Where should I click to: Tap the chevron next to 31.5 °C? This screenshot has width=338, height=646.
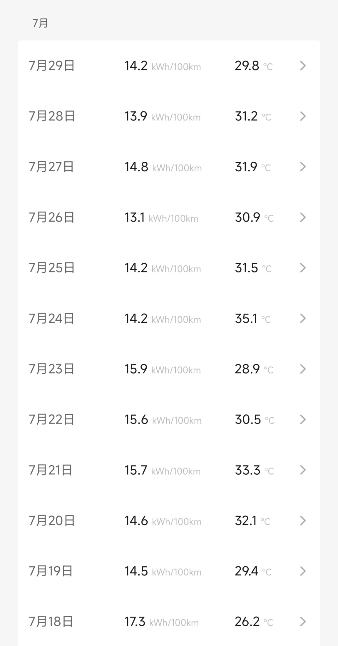[303, 268]
